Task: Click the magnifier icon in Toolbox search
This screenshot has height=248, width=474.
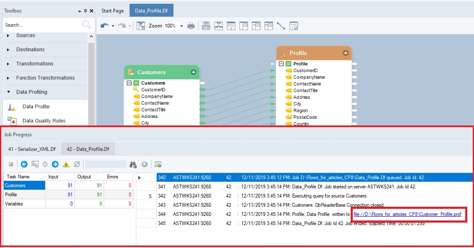Action: click(x=86, y=25)
